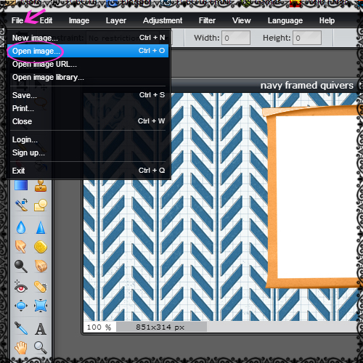Viewport: 363px width, 363px height.
Task: Choose Print... from File menu
Action: pos(88,108)
